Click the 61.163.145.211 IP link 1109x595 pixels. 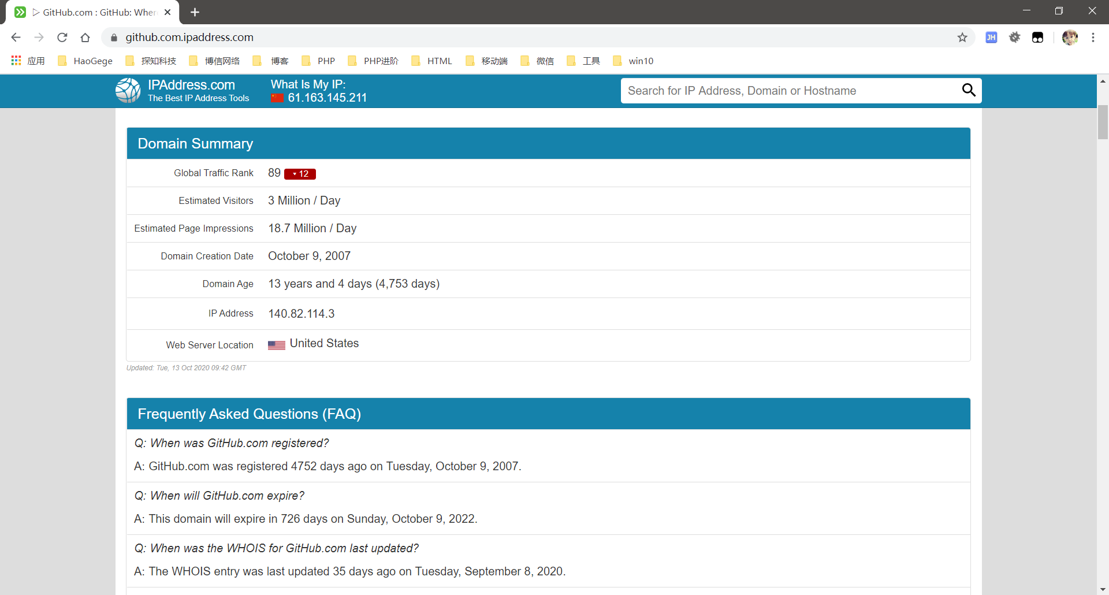327,98
